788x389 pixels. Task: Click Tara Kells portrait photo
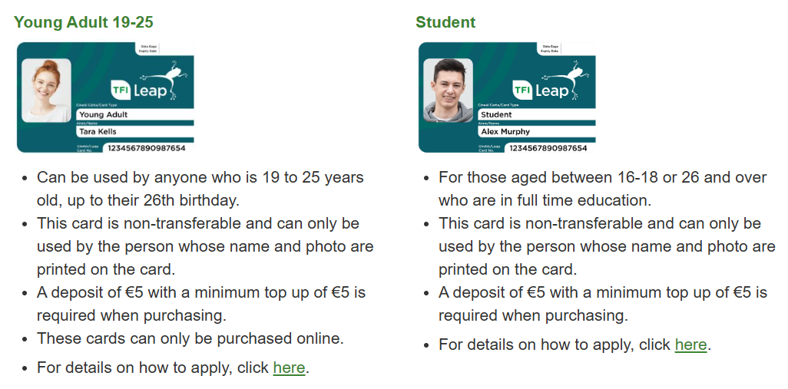[x=46, y=91]
